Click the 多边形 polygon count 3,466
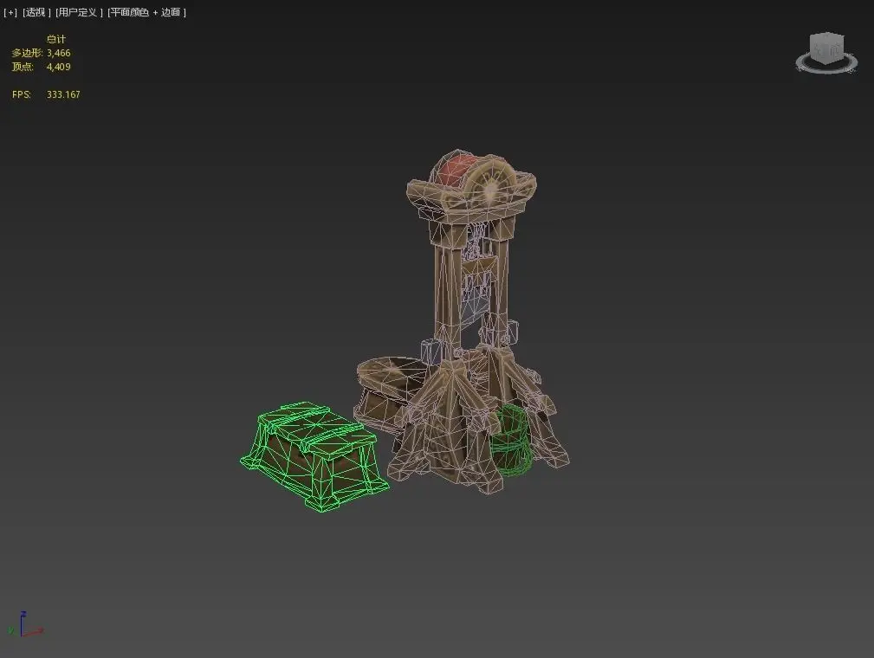Viewport: 874px width, 658px height. [59, 53]
